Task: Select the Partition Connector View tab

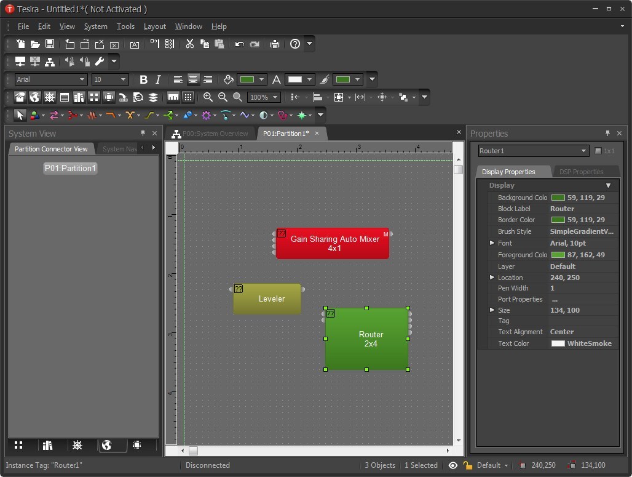Action: tap(51, 149)
